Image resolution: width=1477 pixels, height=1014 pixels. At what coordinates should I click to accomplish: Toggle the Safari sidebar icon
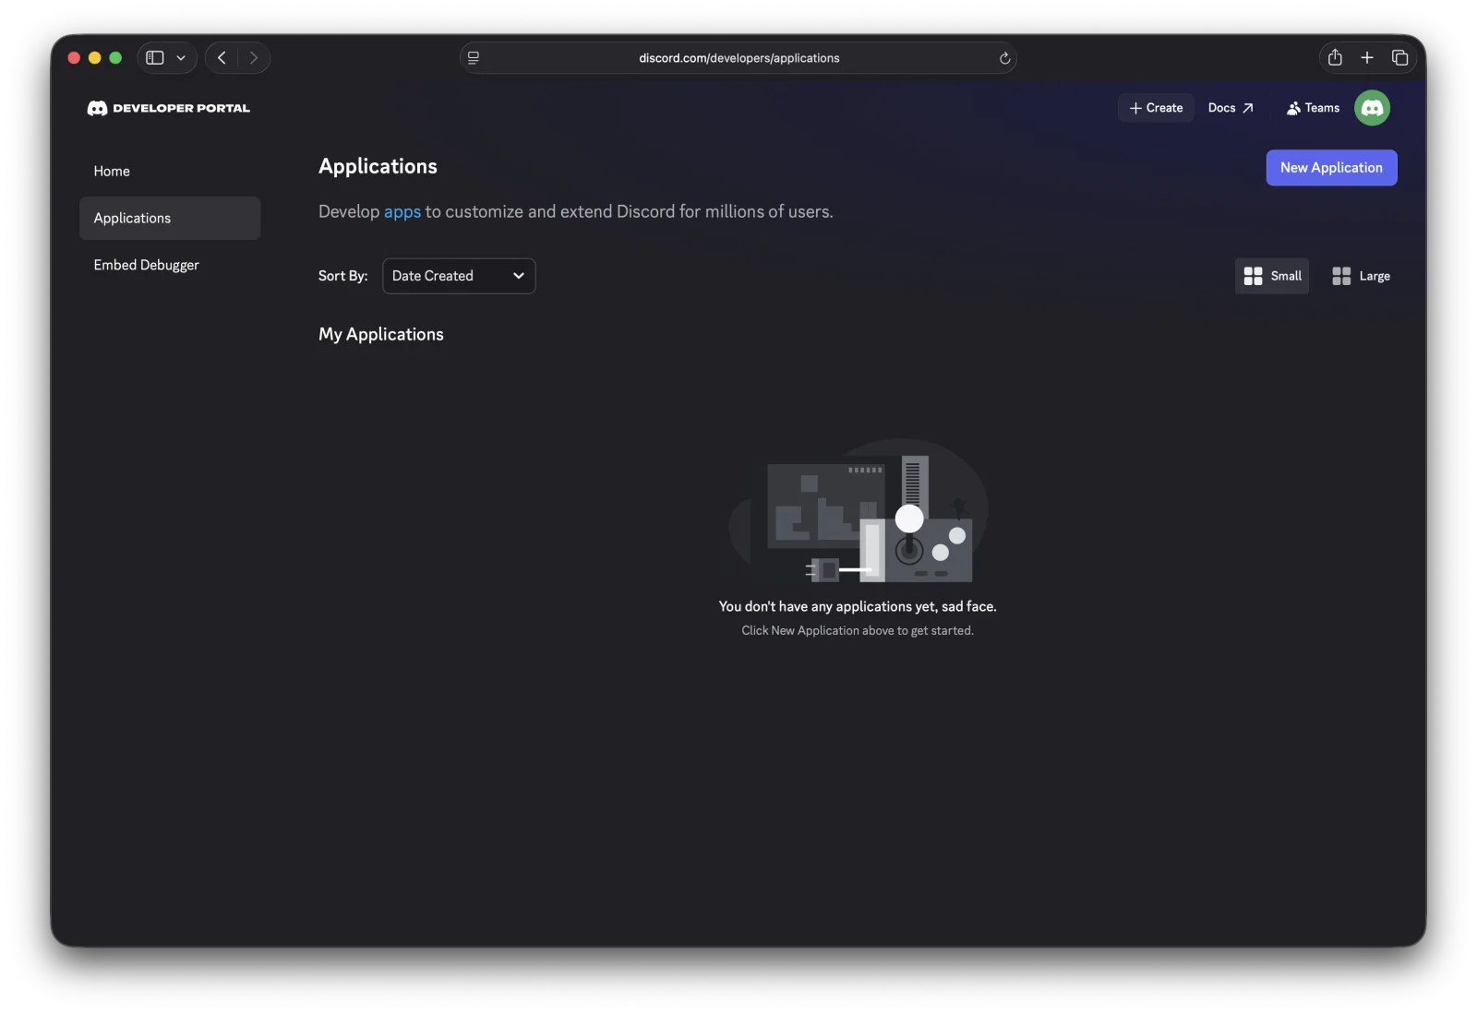tap(155, 57)
